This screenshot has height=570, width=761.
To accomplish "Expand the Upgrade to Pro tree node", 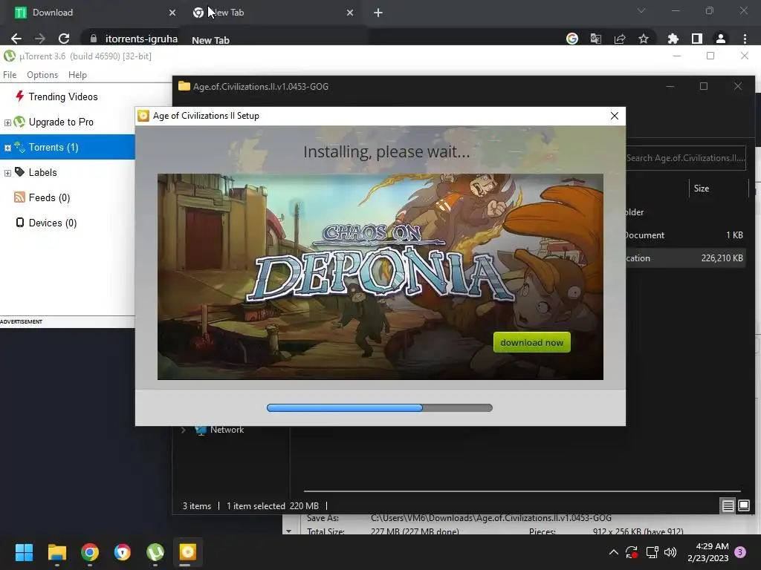I will click(7, 122).
